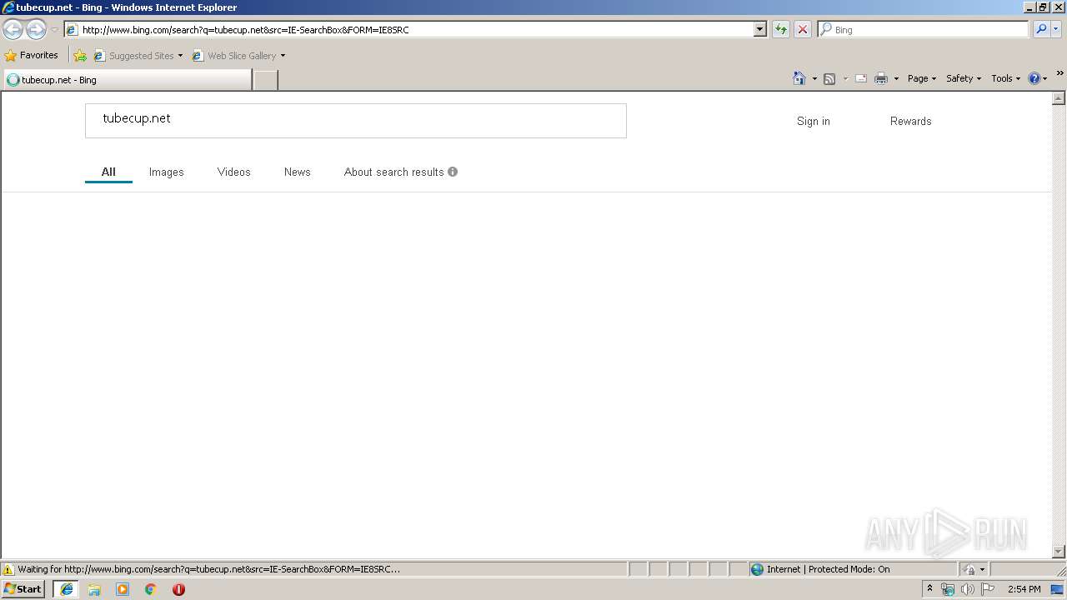1067x600 pixels.
Task: Open the Windows Start menu
Action: coord(23,589)
